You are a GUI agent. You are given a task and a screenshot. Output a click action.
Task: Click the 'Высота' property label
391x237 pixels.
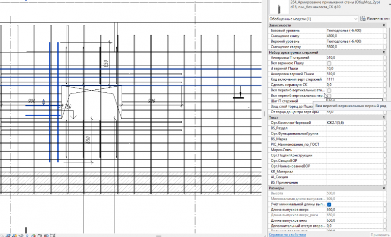277,193
